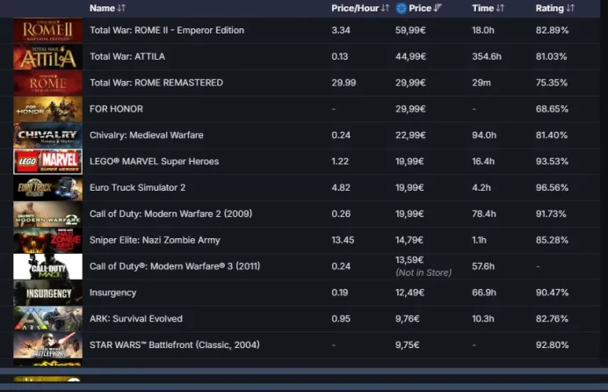Click the 12,49€ price cell

[409, 293]
